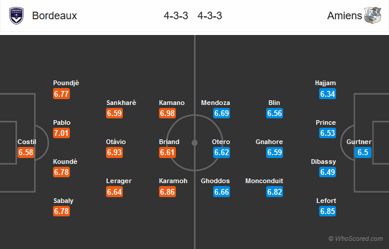This screenshot has width=389, height=249.
Task: Click the WhoScored.com watermark
Action: 355,239
